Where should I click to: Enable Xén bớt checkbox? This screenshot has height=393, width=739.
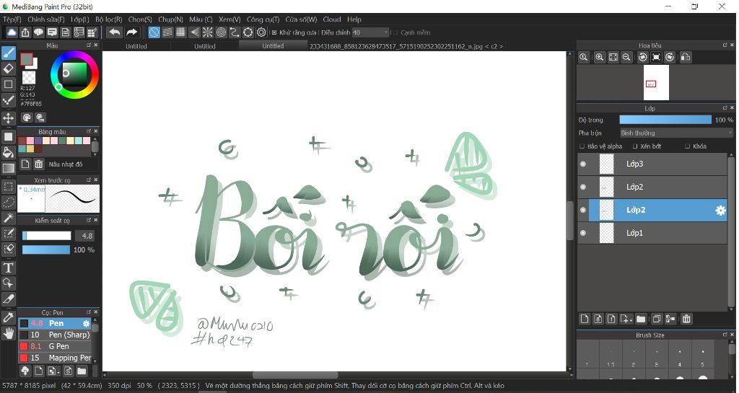635,146
